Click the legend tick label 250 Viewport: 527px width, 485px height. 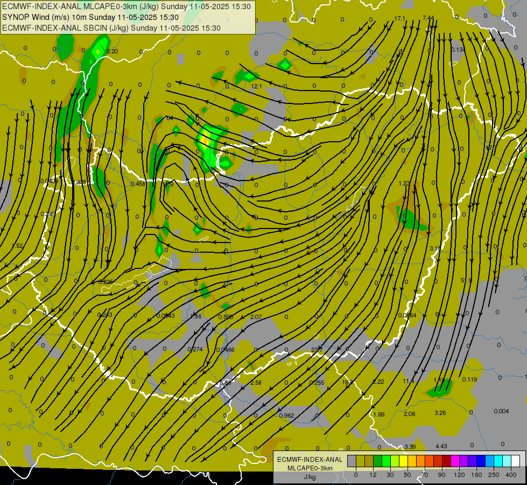point(494,475)
